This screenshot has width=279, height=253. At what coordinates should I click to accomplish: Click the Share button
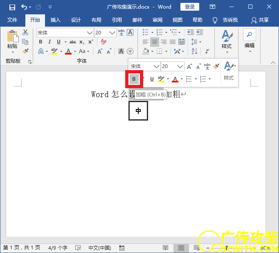tap(260, 20)
